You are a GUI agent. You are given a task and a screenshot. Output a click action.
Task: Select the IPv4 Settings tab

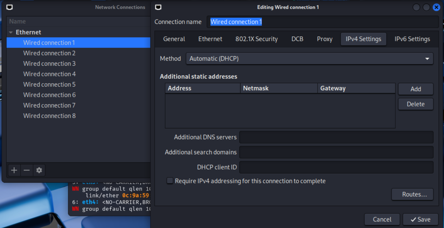(363, 39)
